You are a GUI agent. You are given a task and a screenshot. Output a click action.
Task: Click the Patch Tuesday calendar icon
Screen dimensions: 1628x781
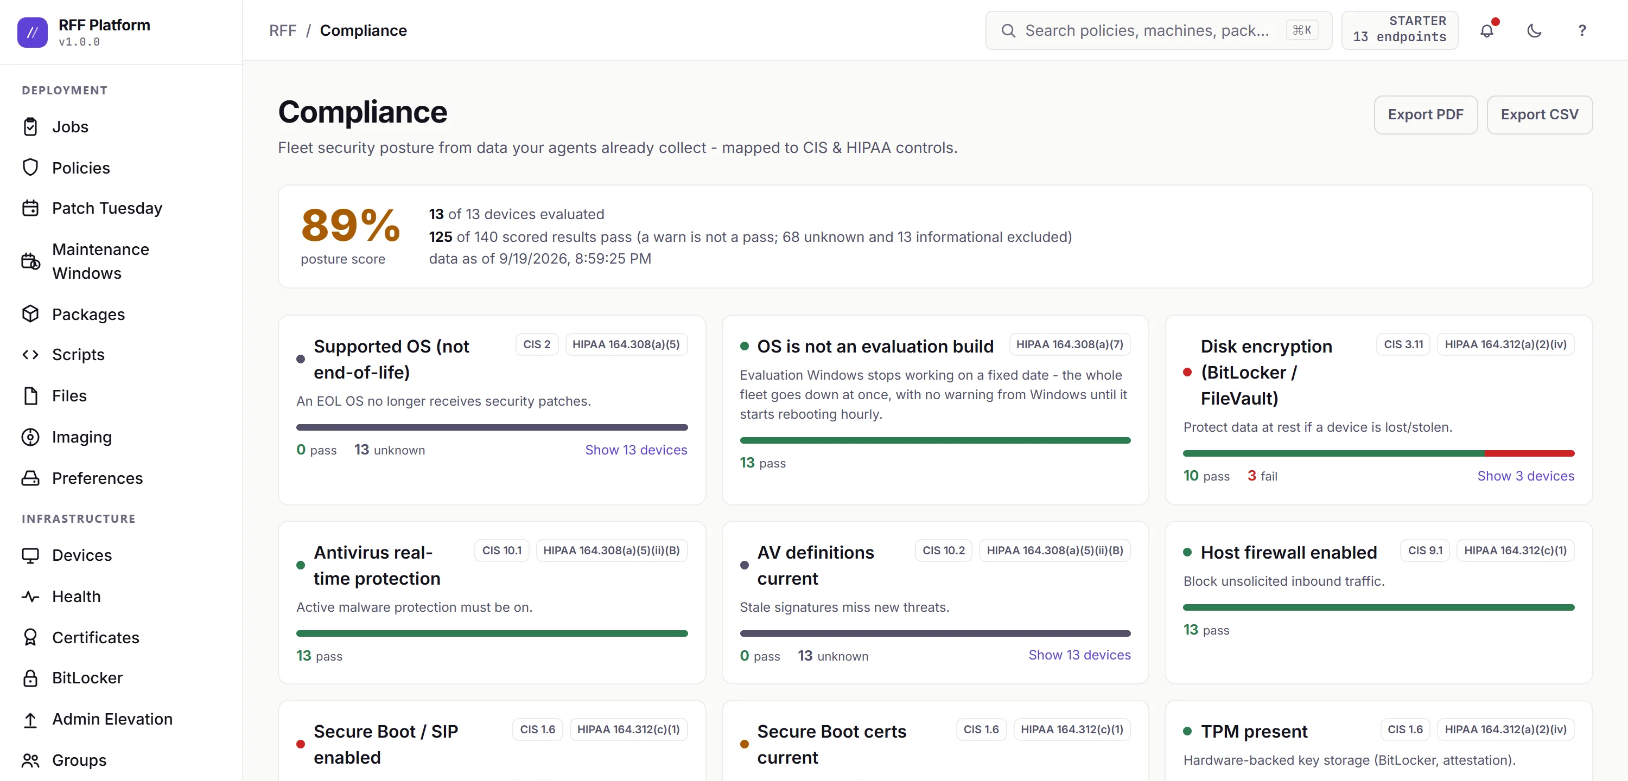30,208
